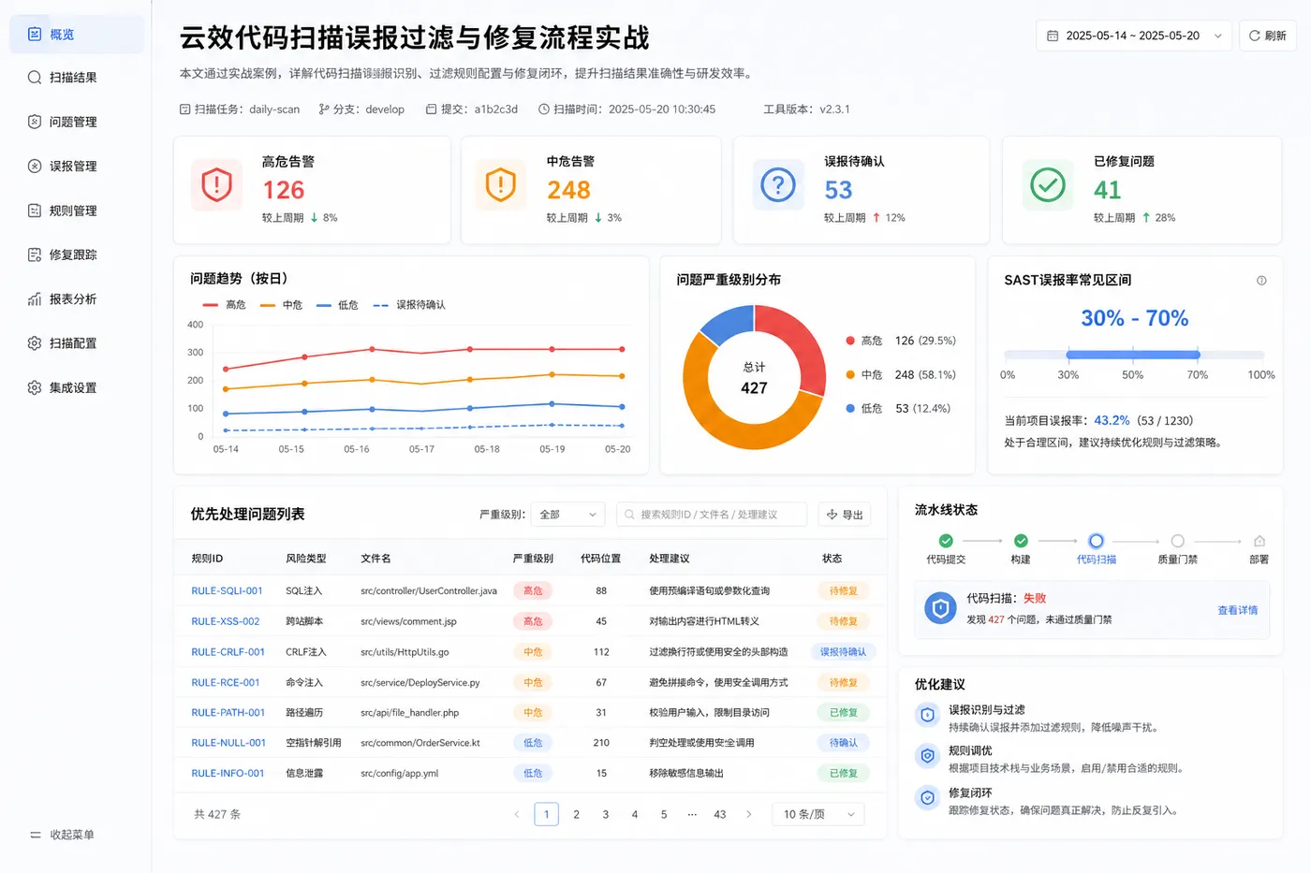Toggle 低危 series in trend chart legend
The image size is (1311, 873).
337,305
